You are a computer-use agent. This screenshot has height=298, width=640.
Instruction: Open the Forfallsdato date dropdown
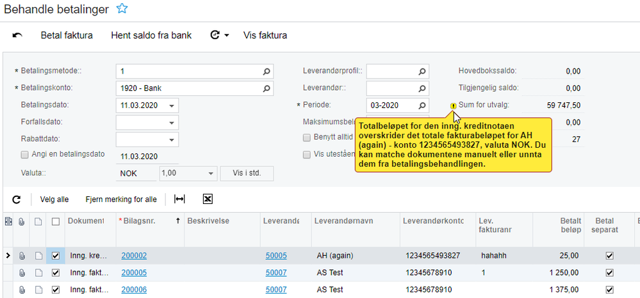click(172, 122)
